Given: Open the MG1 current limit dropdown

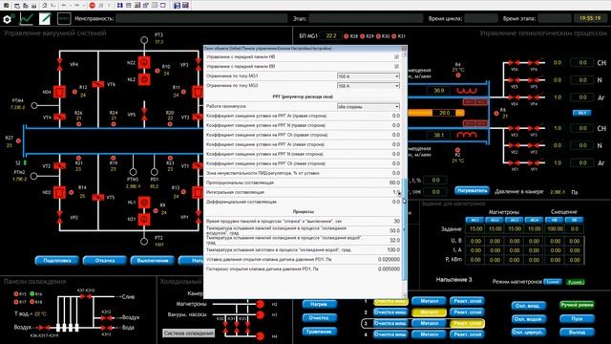Looking at the screenshot, I should tap(369, 76).
